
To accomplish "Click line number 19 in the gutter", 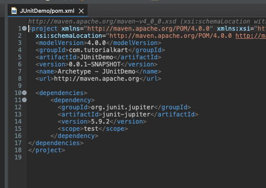I will [x=18, y=157].
